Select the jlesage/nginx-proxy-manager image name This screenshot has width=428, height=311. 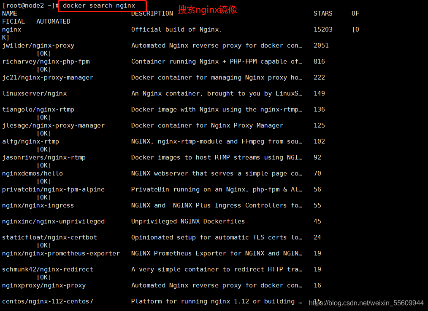(x=54, y=125)
